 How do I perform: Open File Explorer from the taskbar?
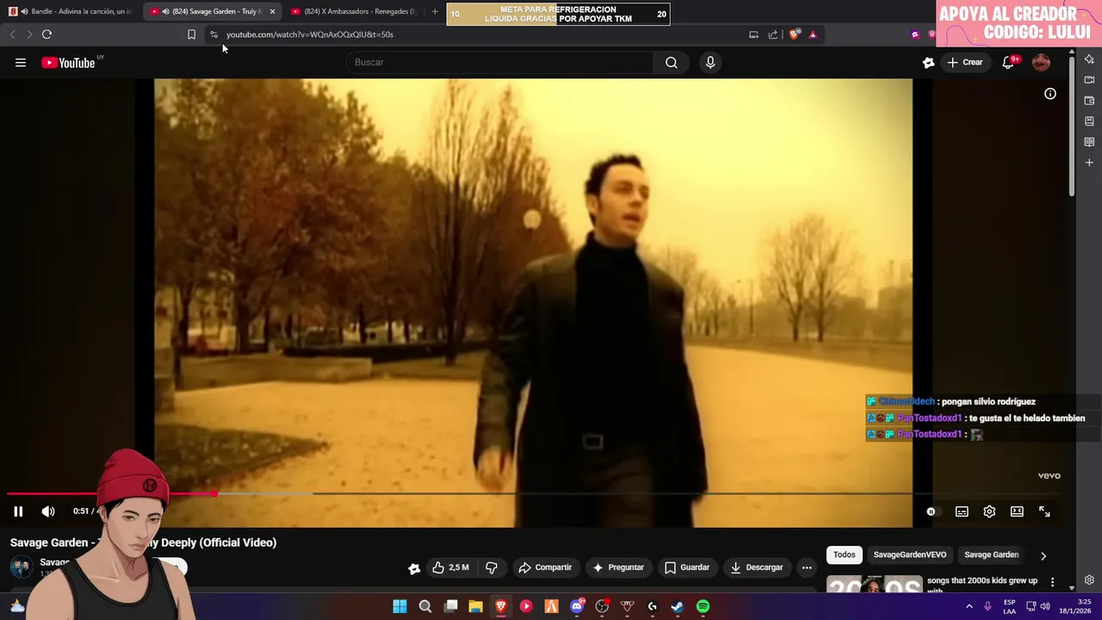tap(475, 606)
